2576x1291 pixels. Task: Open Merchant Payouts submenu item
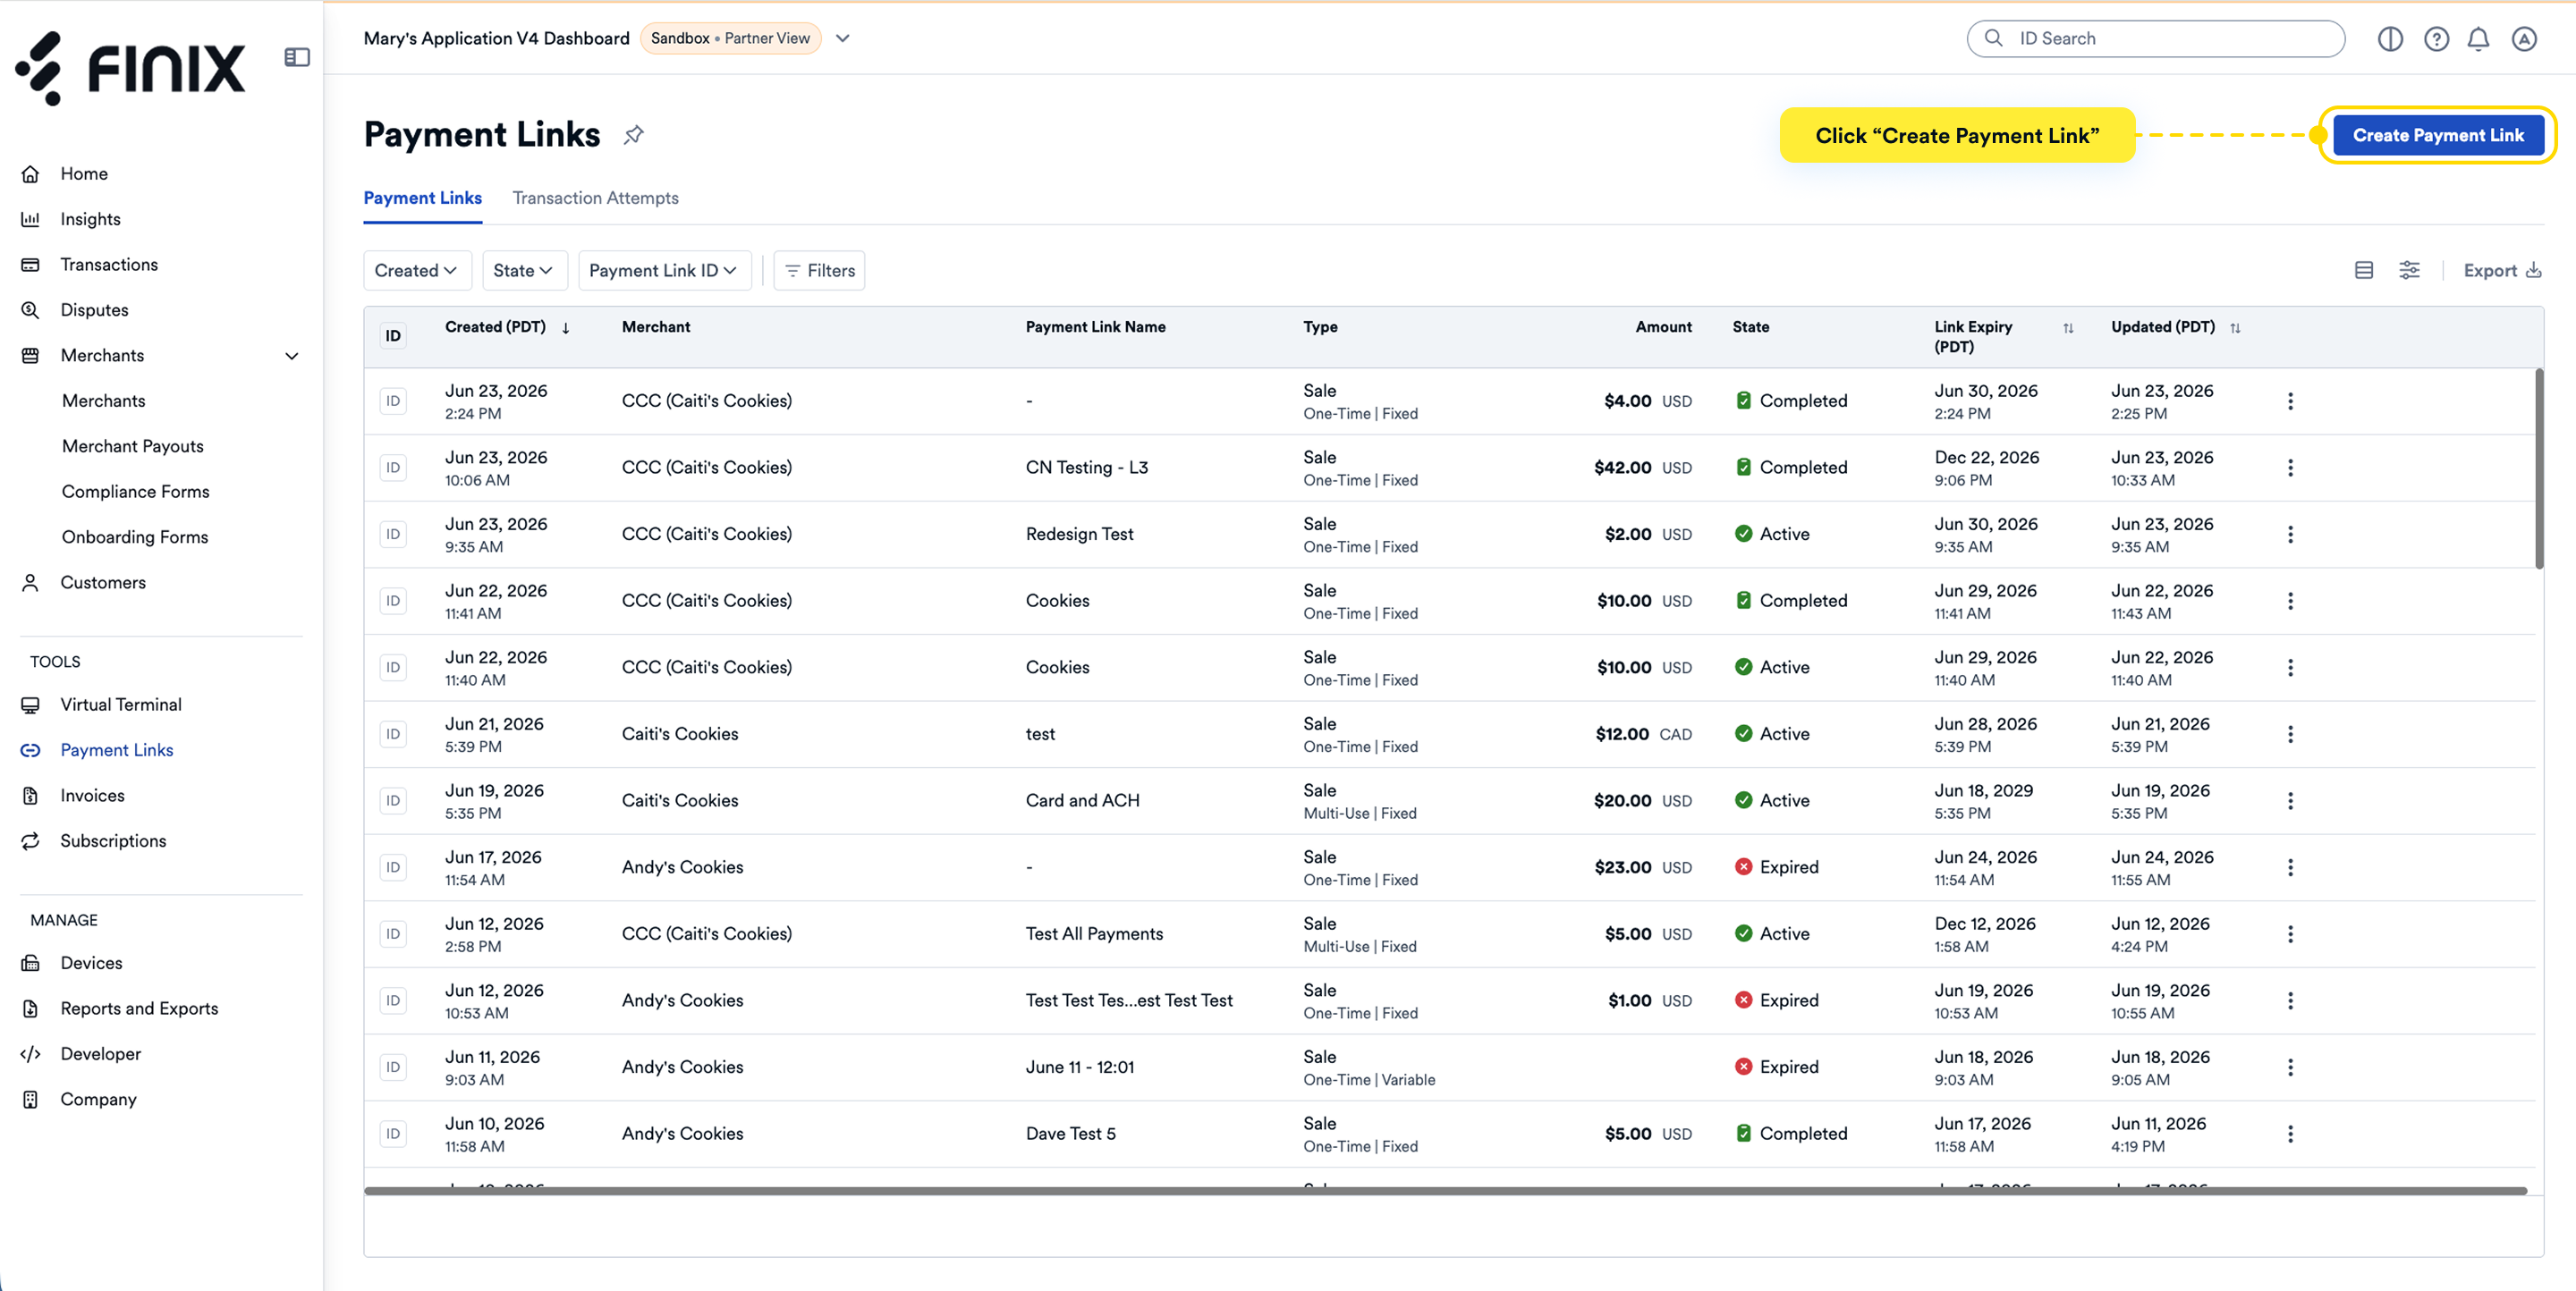click(133, 447)
